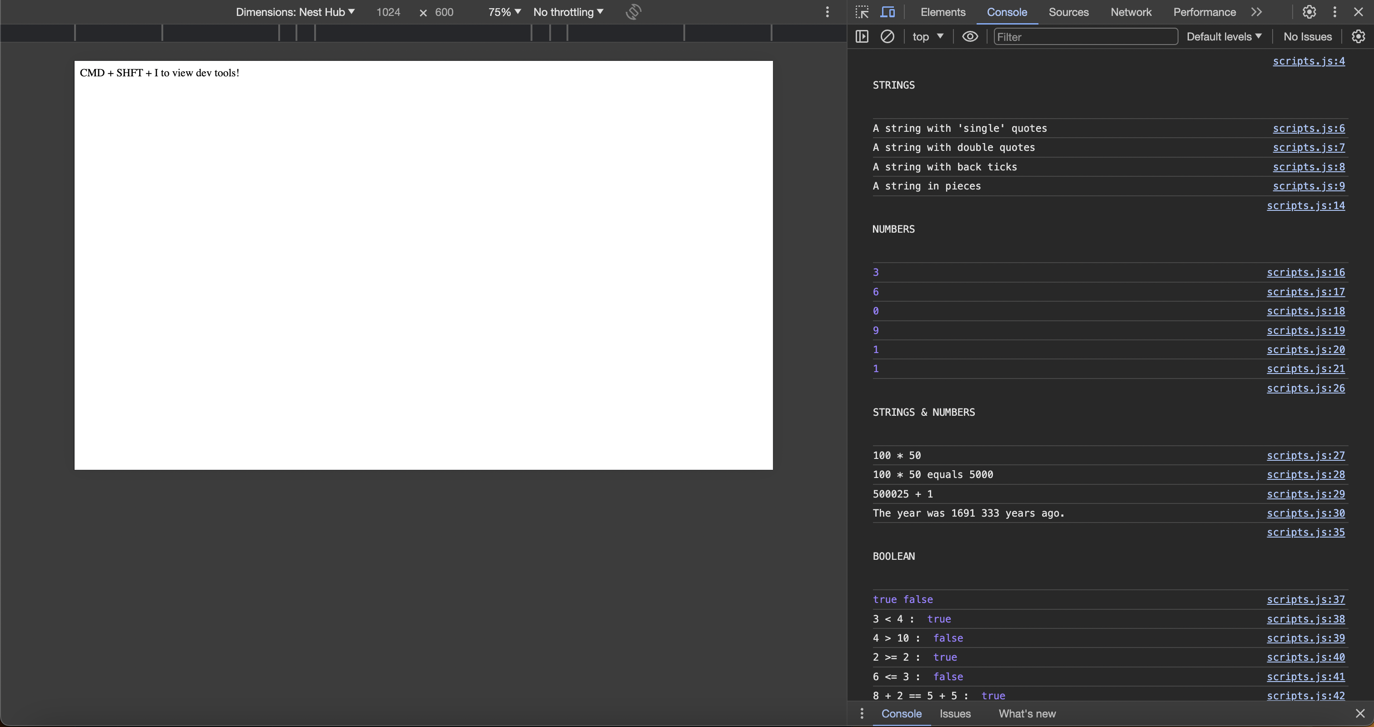Viewport: 1374px width, 727px height.
Task: Click the No Issues button
Action: tap(1307, 36)
